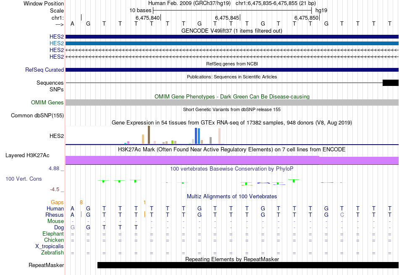Click the RefSeq Curated dark blue bar
The image size is (399, 275).
click(x=232, y=70)
